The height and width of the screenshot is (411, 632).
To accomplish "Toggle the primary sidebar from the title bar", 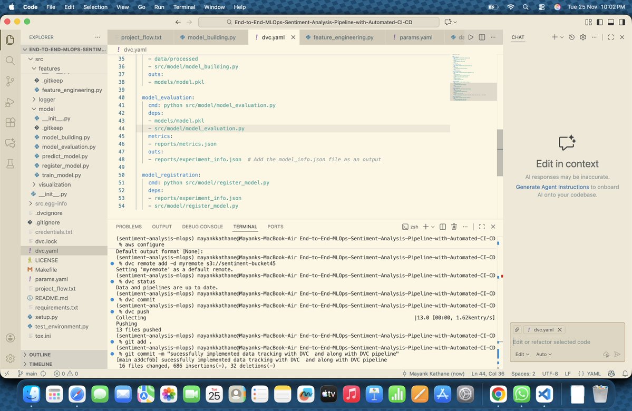I will click(x=599, y=22).
